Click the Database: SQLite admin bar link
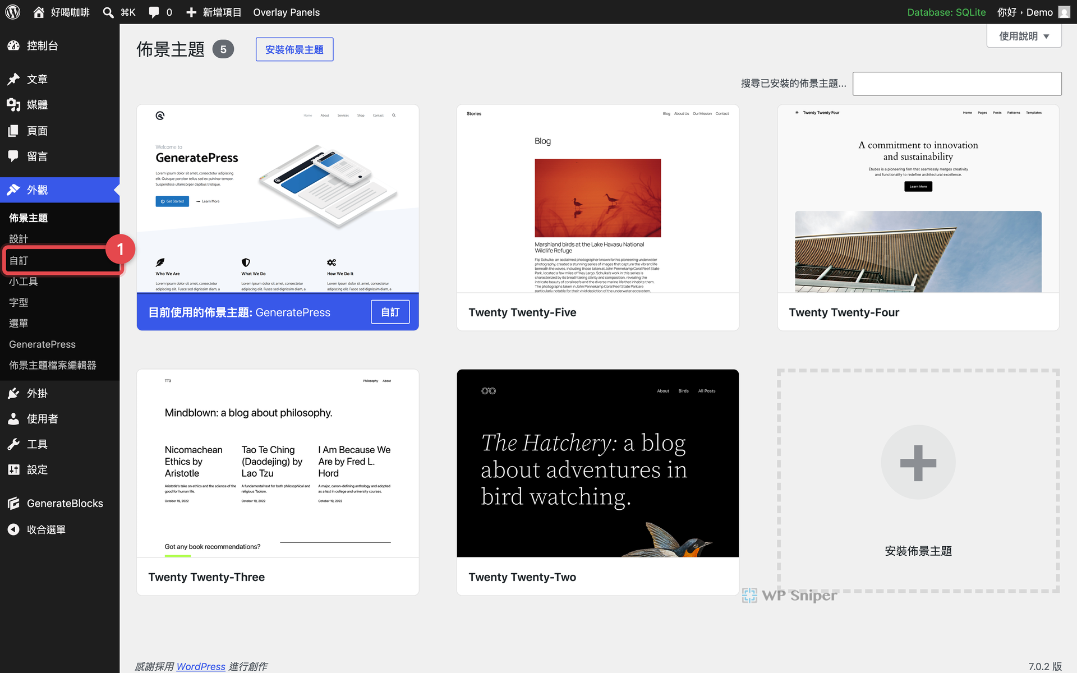This screenshot has height=673, width=1077. [946, 12]
